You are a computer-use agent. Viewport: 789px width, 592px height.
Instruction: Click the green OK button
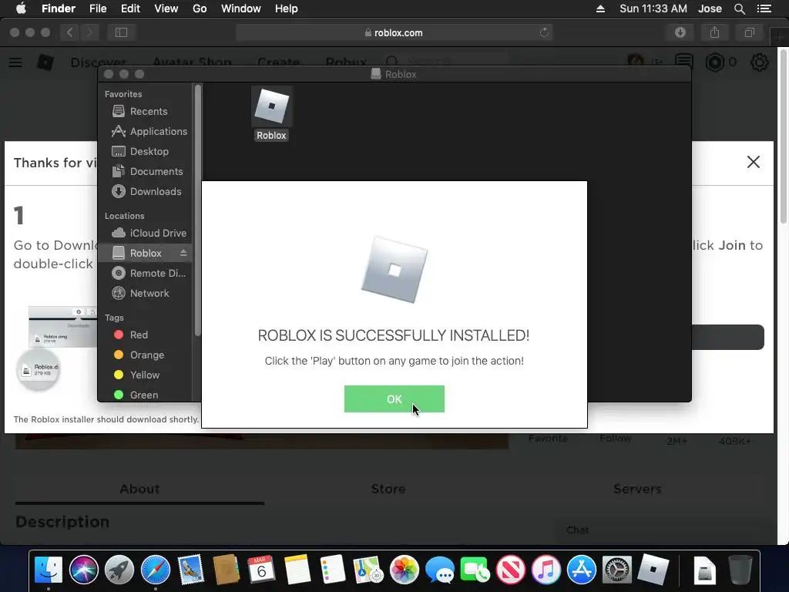click(x=394, y=399)
